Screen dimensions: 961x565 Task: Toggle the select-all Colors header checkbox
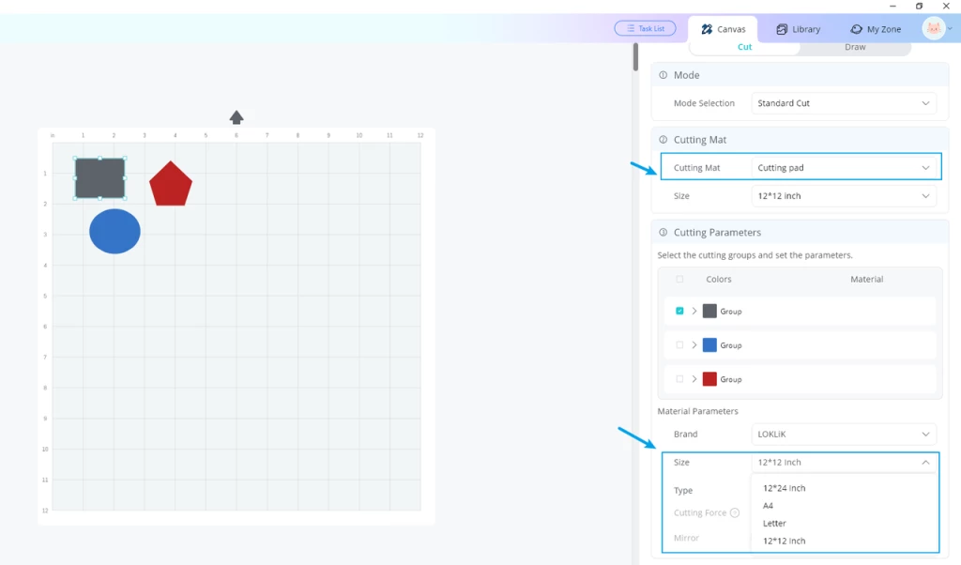(679, 279)
